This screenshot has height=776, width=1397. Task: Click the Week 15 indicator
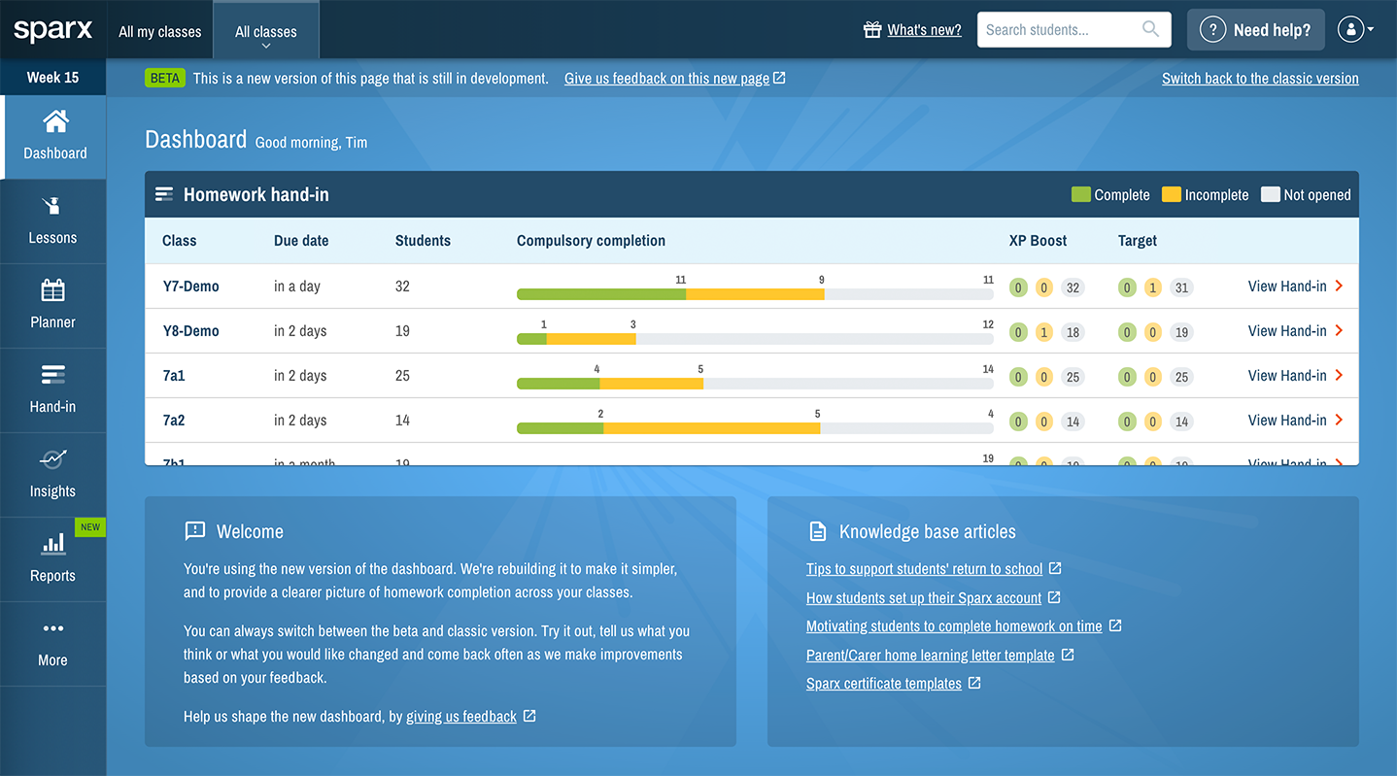pyautogui.click(x=52, y=78)
